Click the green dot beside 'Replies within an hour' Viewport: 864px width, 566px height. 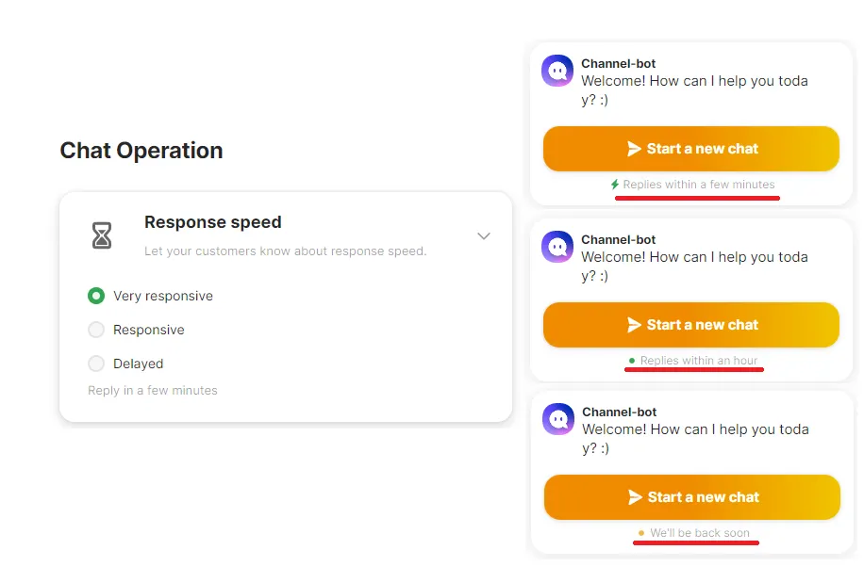click(x=632, y=361)
